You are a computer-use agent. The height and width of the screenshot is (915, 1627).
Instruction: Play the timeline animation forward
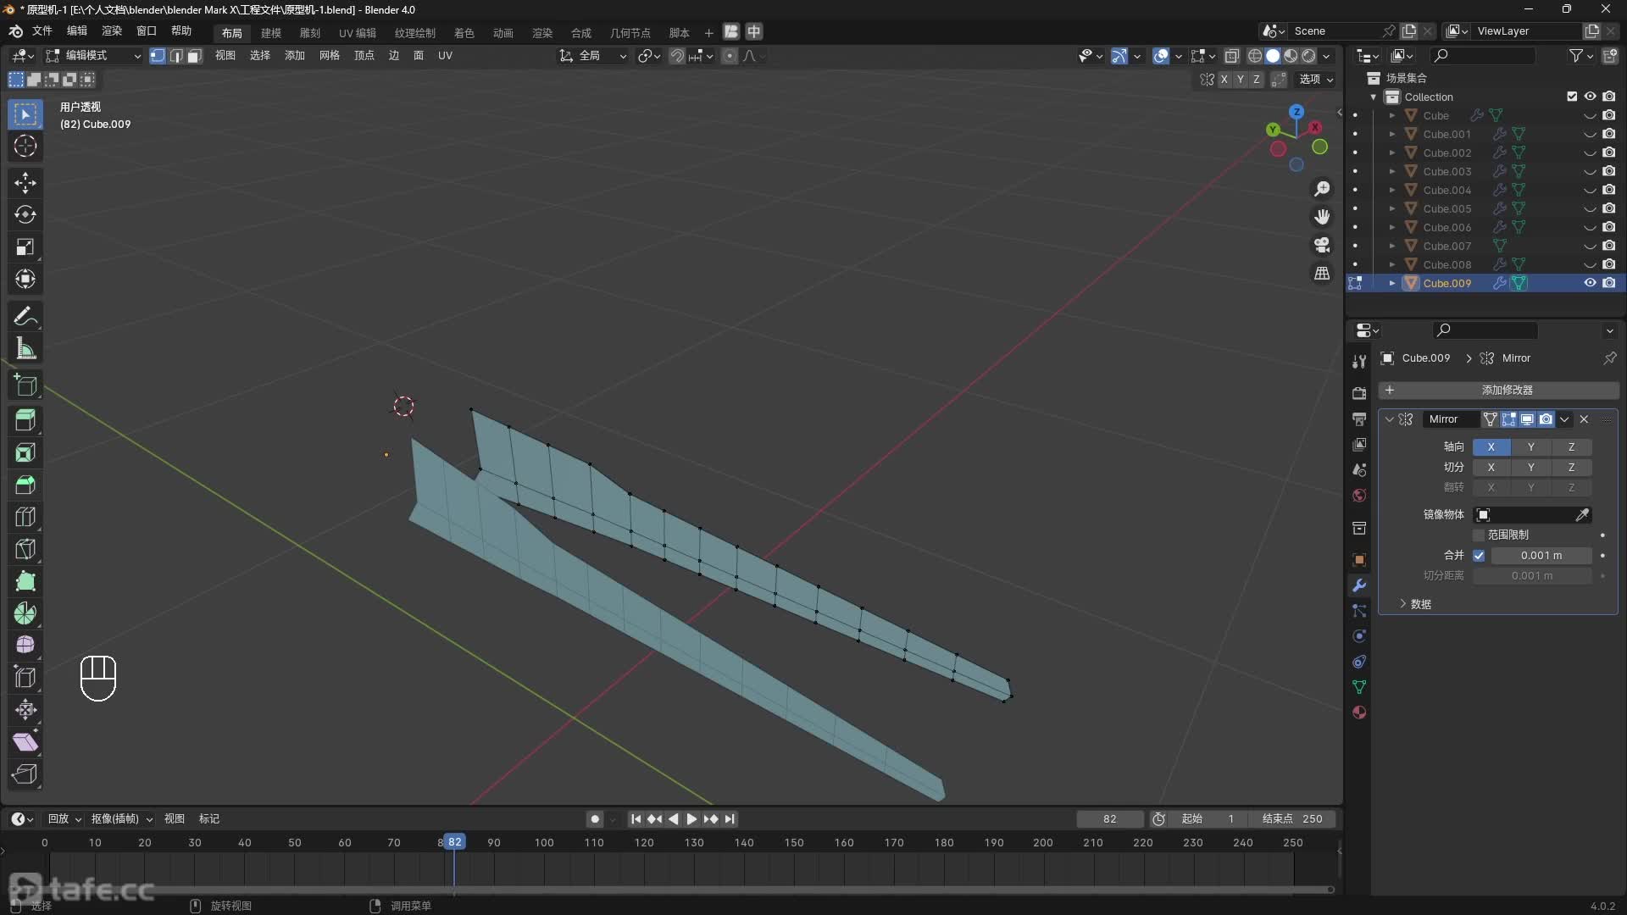(x=691, y=819)
